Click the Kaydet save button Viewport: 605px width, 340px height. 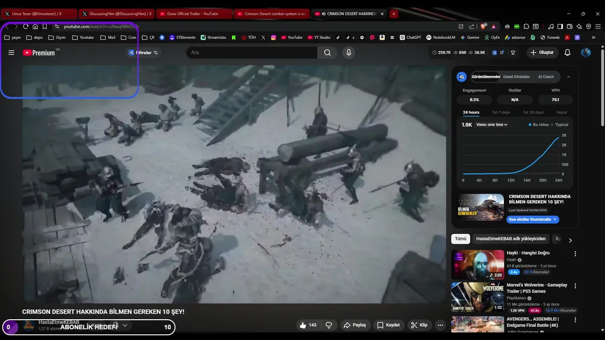click(388, 325)
